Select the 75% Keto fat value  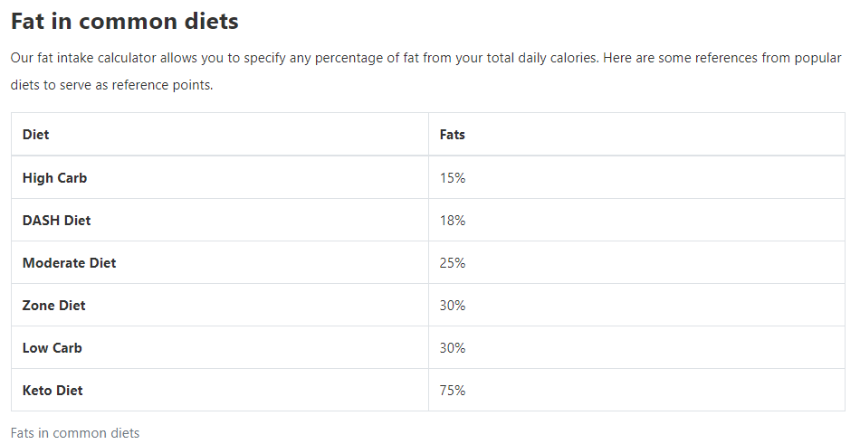coord(453,391)
